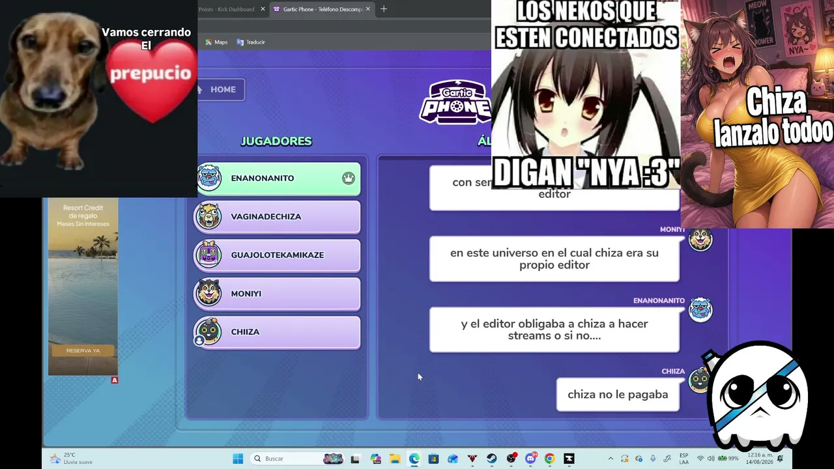Open the volume control in tray
834x469 pixels.
tap(711, 459)
